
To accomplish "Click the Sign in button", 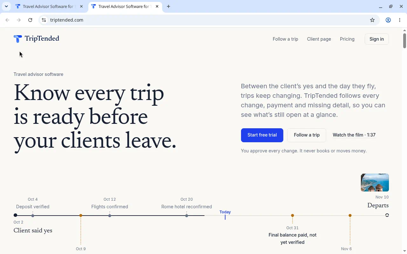I will [x=376, y=39].
